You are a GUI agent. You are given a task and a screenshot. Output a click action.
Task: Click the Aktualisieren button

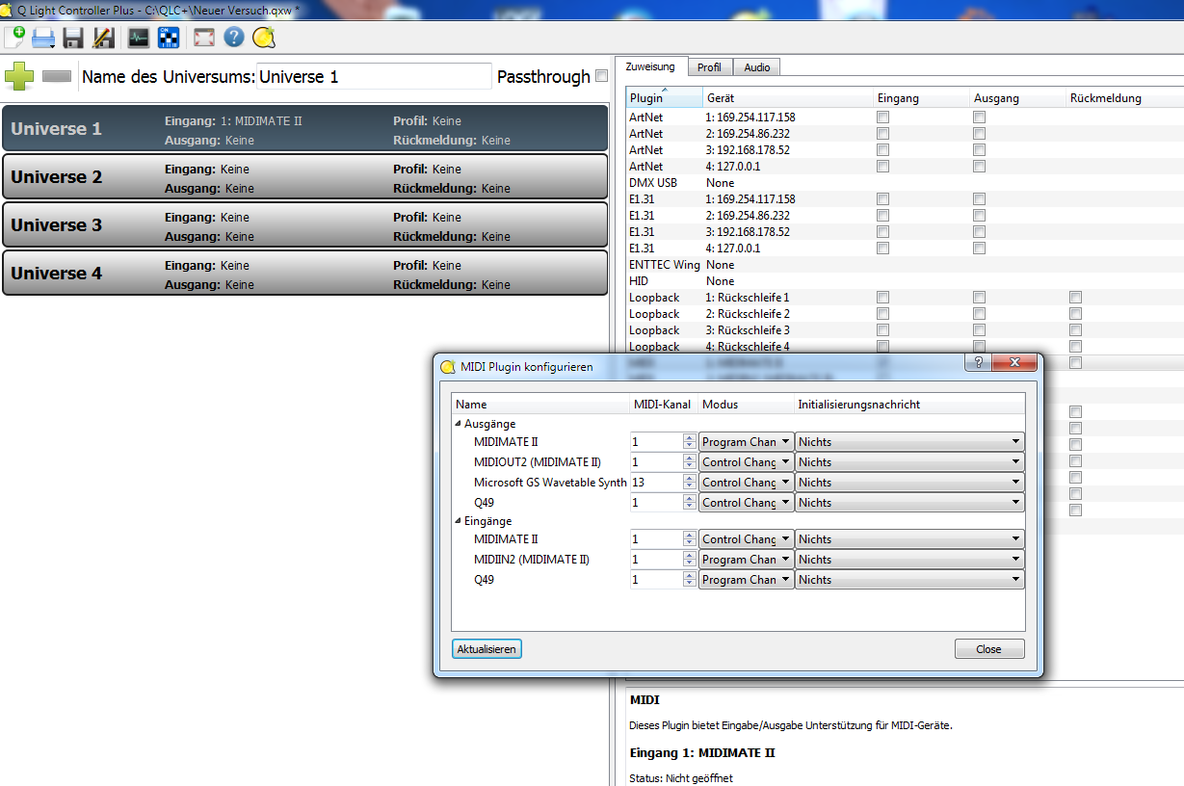(x=487, y=649)
